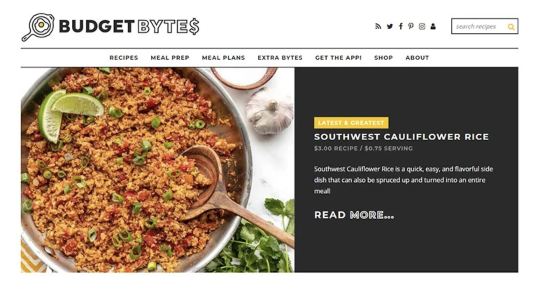Click the cauliflower rice skillet photo

[157, 170]
